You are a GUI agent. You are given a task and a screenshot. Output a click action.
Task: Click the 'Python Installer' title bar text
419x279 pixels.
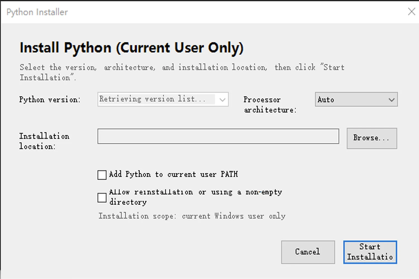(x=37, y=12)
